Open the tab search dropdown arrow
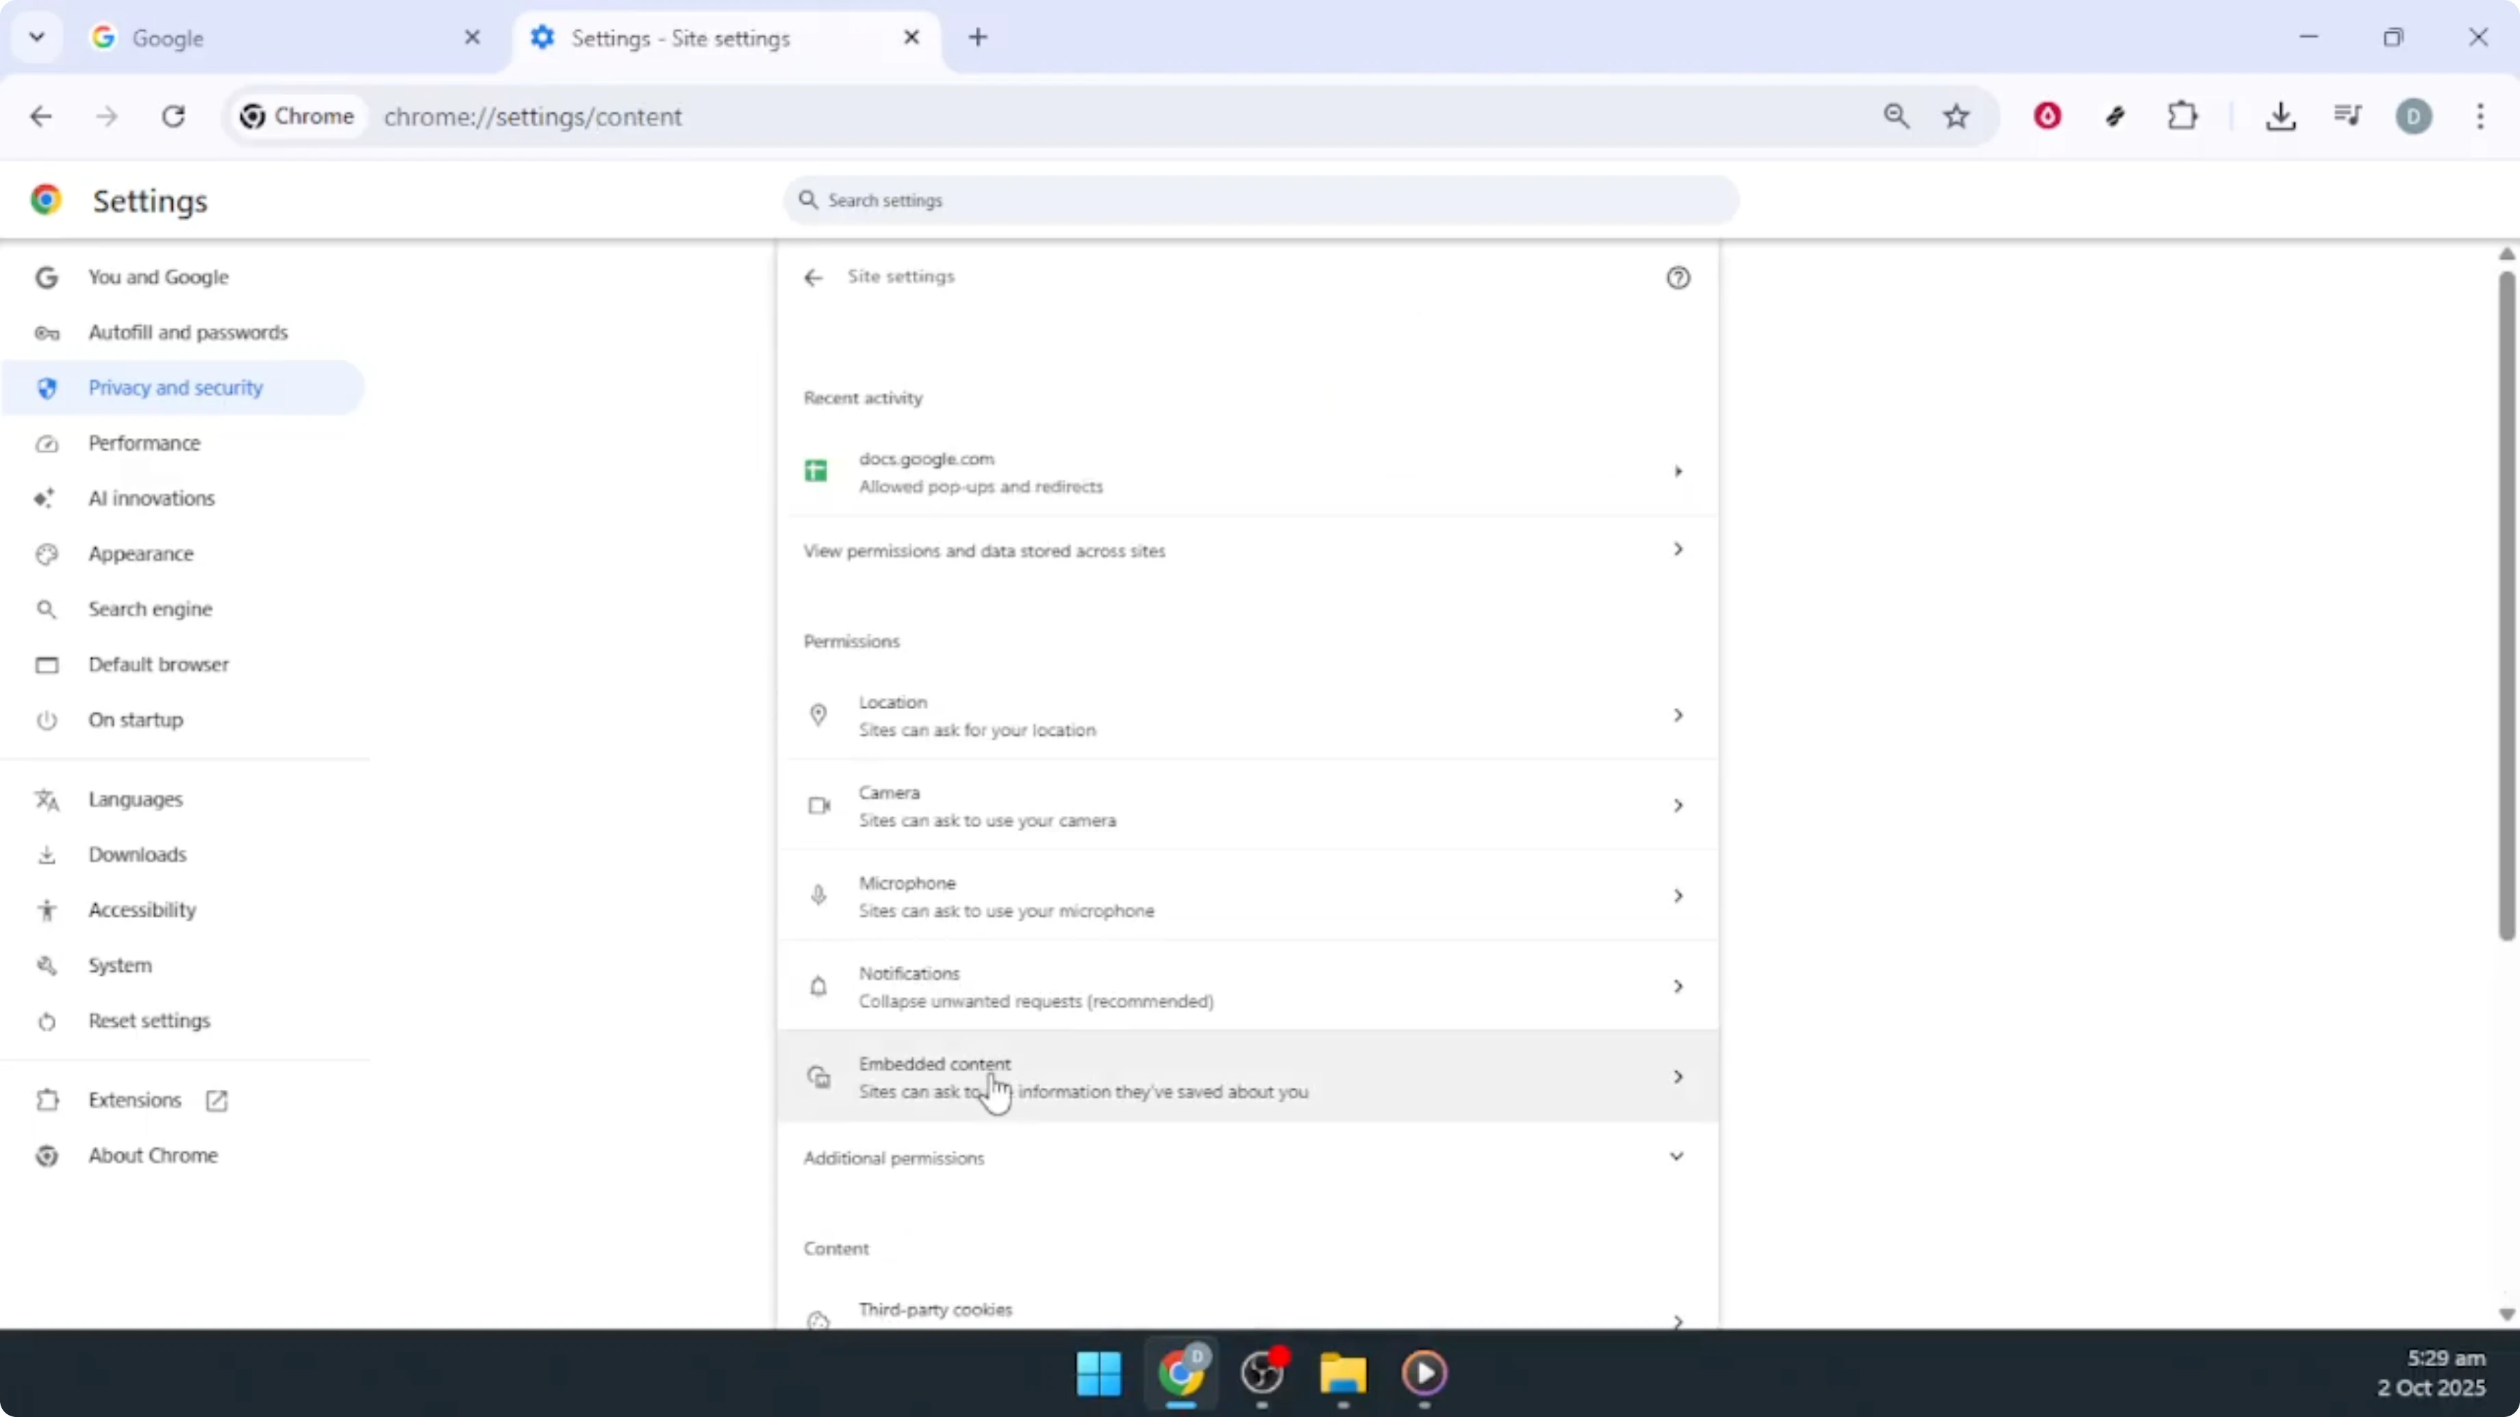 pyautogui.click(x=37, y=37)
